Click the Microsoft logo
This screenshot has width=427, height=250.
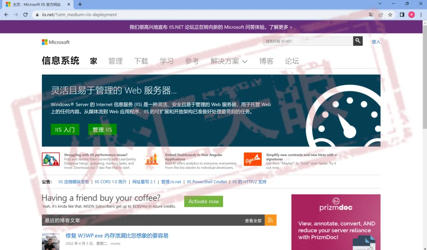(x=56, y=42)
